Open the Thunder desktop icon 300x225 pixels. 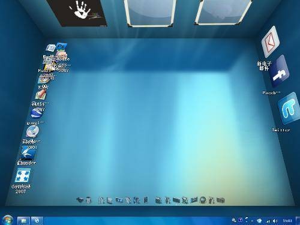point(28,154)
